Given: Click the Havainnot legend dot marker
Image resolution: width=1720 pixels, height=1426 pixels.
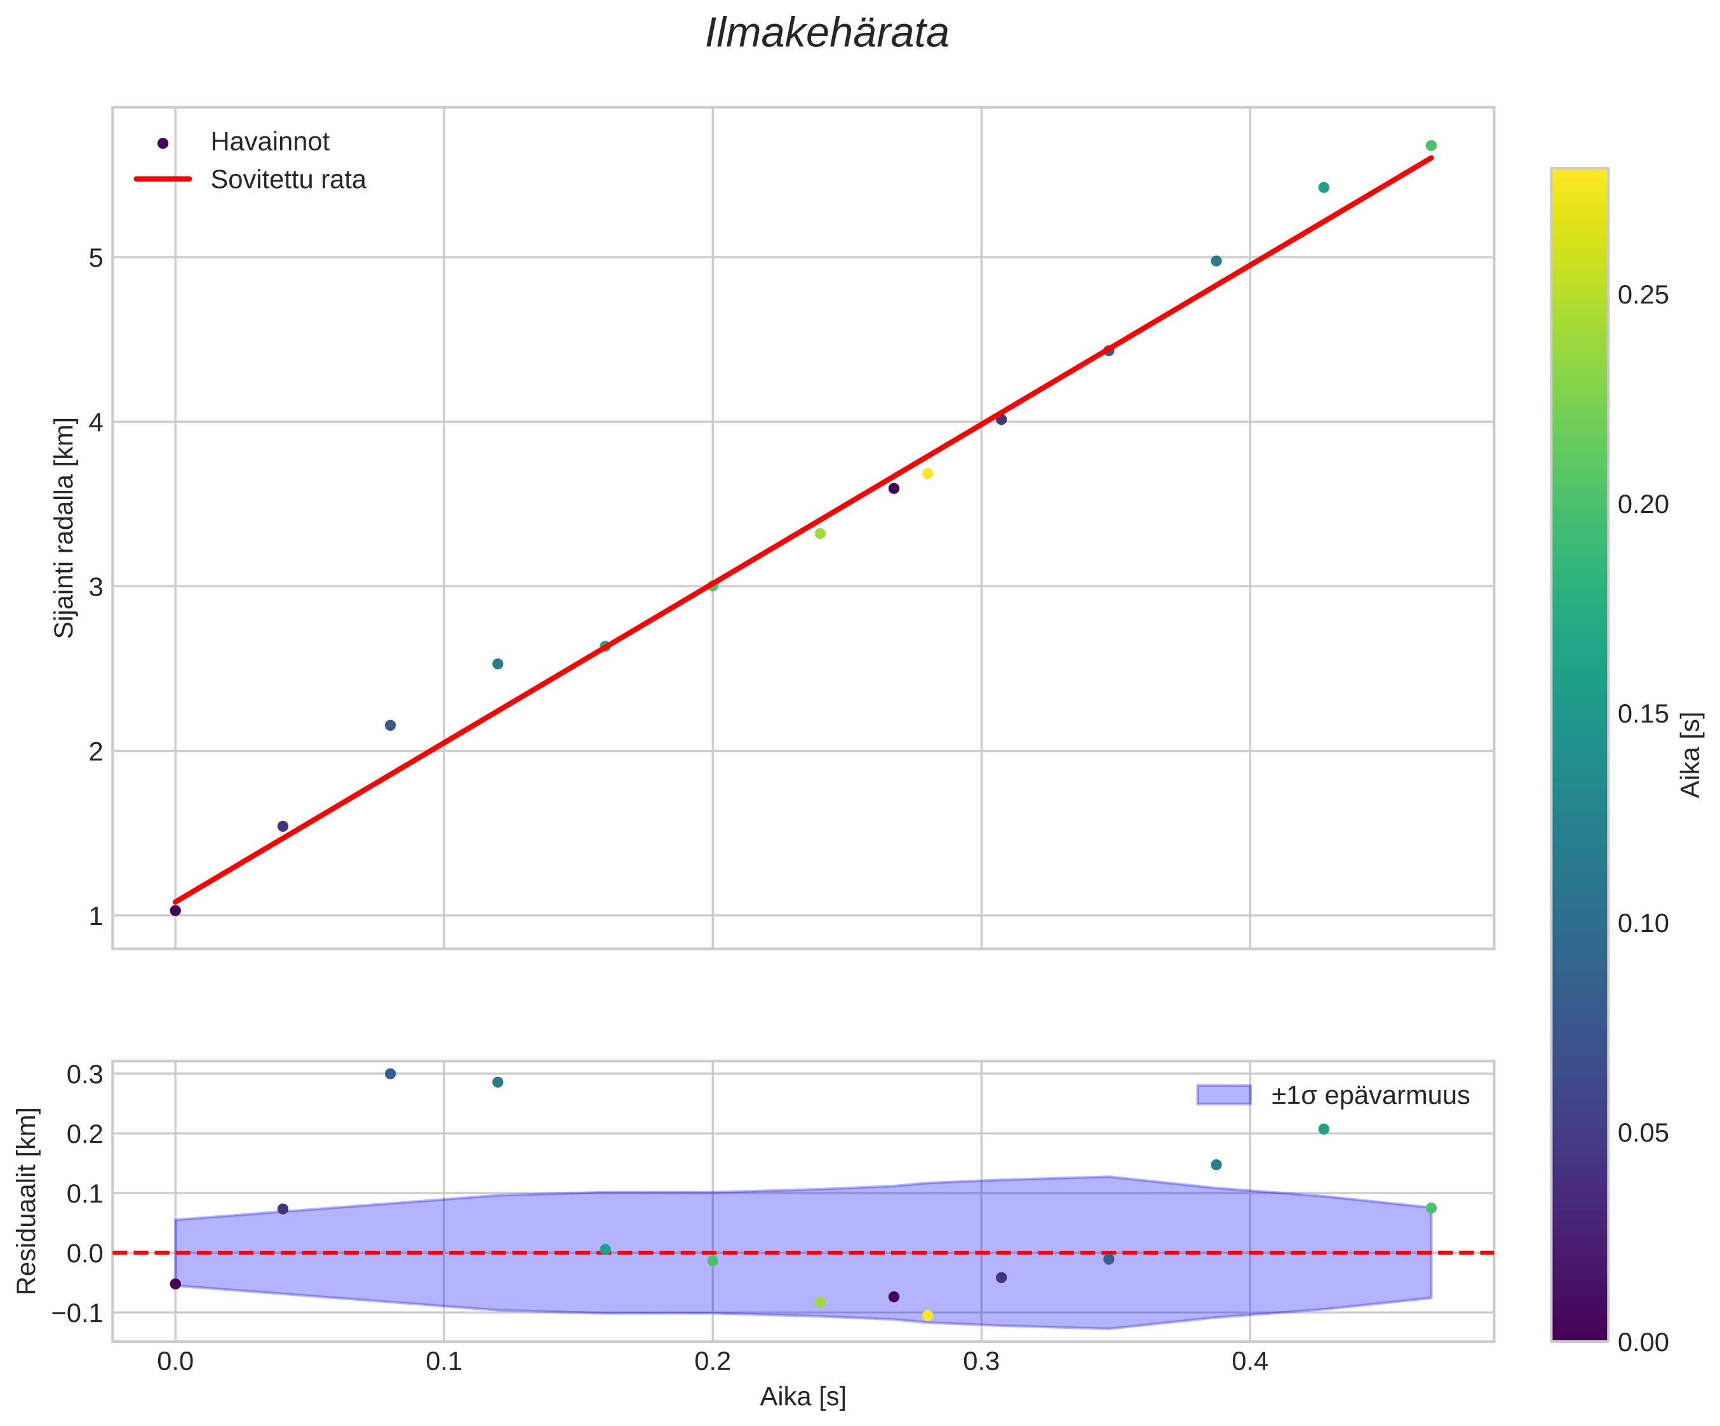Looking at the screenshot, I should (x=163, y=143).
